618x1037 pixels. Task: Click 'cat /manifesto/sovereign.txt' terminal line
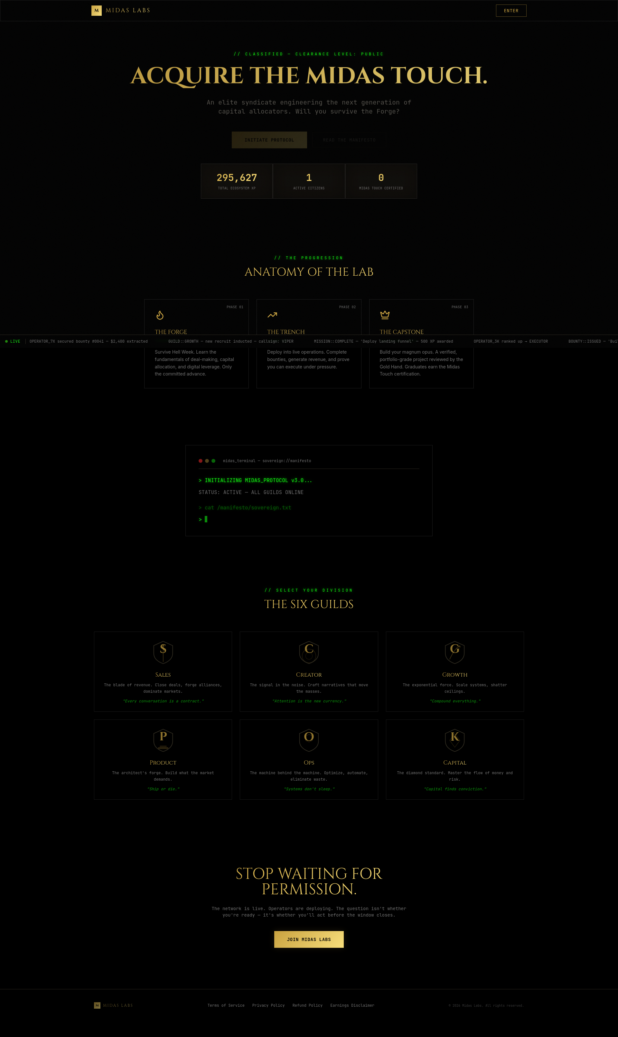pyautogui.click(x=245, y=508)
